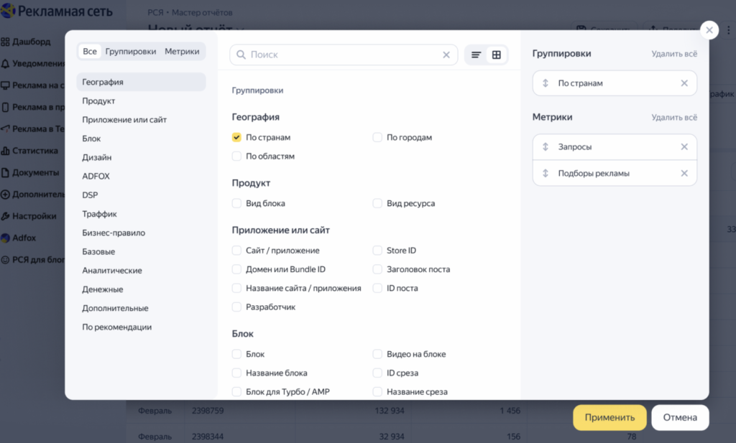Switch to the Группировки filter tab
Viewport: 736px width, 443px height.
tap(131, 51)
